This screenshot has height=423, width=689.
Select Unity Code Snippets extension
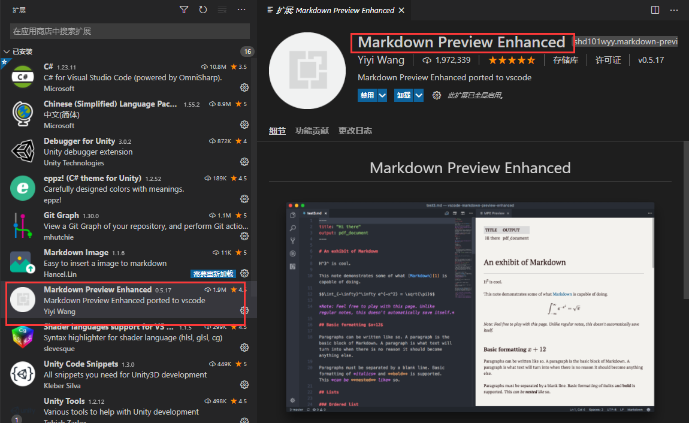[x=128, y=374]
